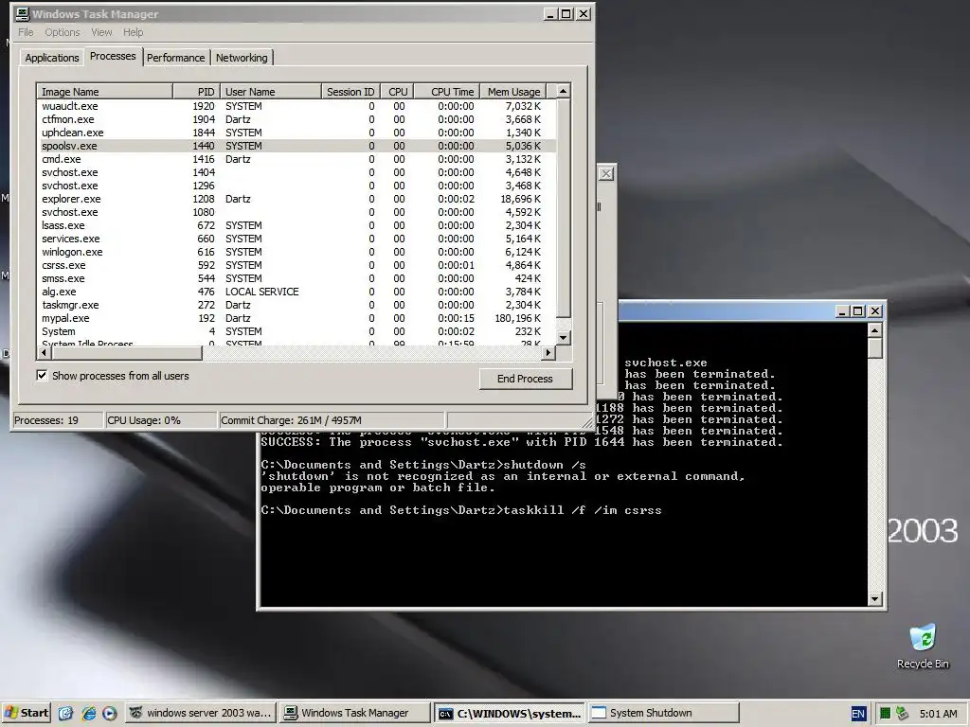
Task: Open the Help menu in Task Manager
Action: pyautogui.click(x=133, y=32)
